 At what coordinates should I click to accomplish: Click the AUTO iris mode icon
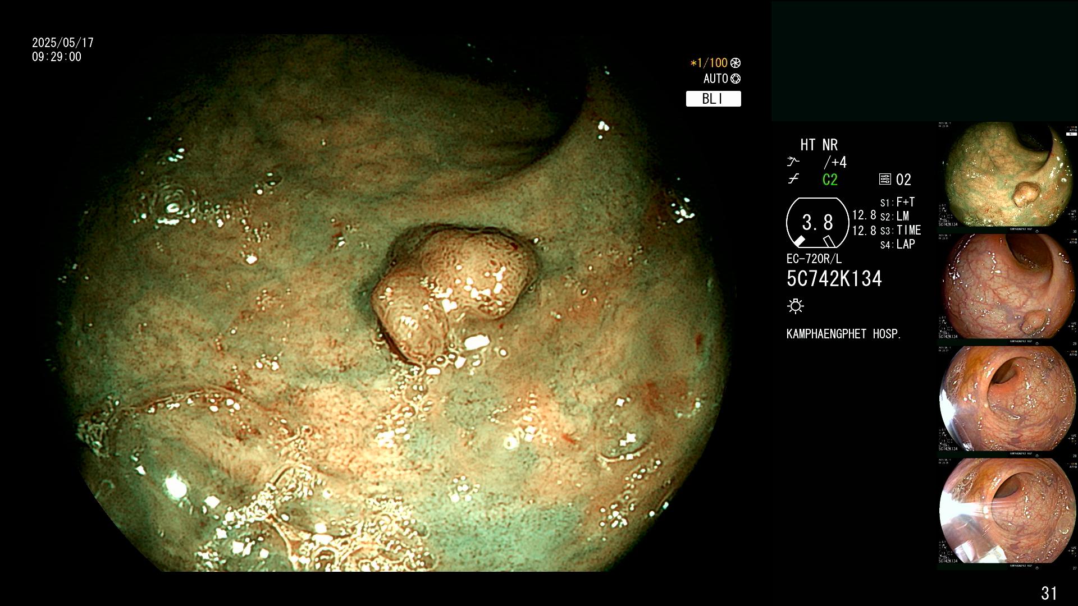tap(736, 79)
